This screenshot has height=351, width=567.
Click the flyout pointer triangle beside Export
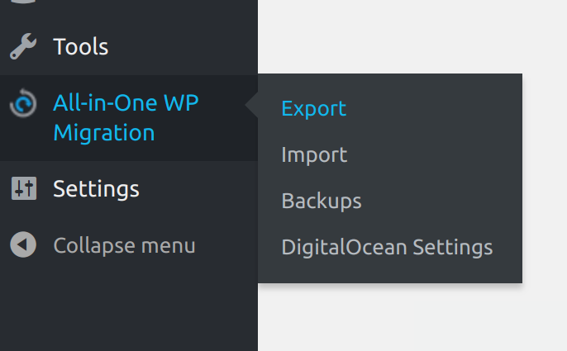[251, 105]
